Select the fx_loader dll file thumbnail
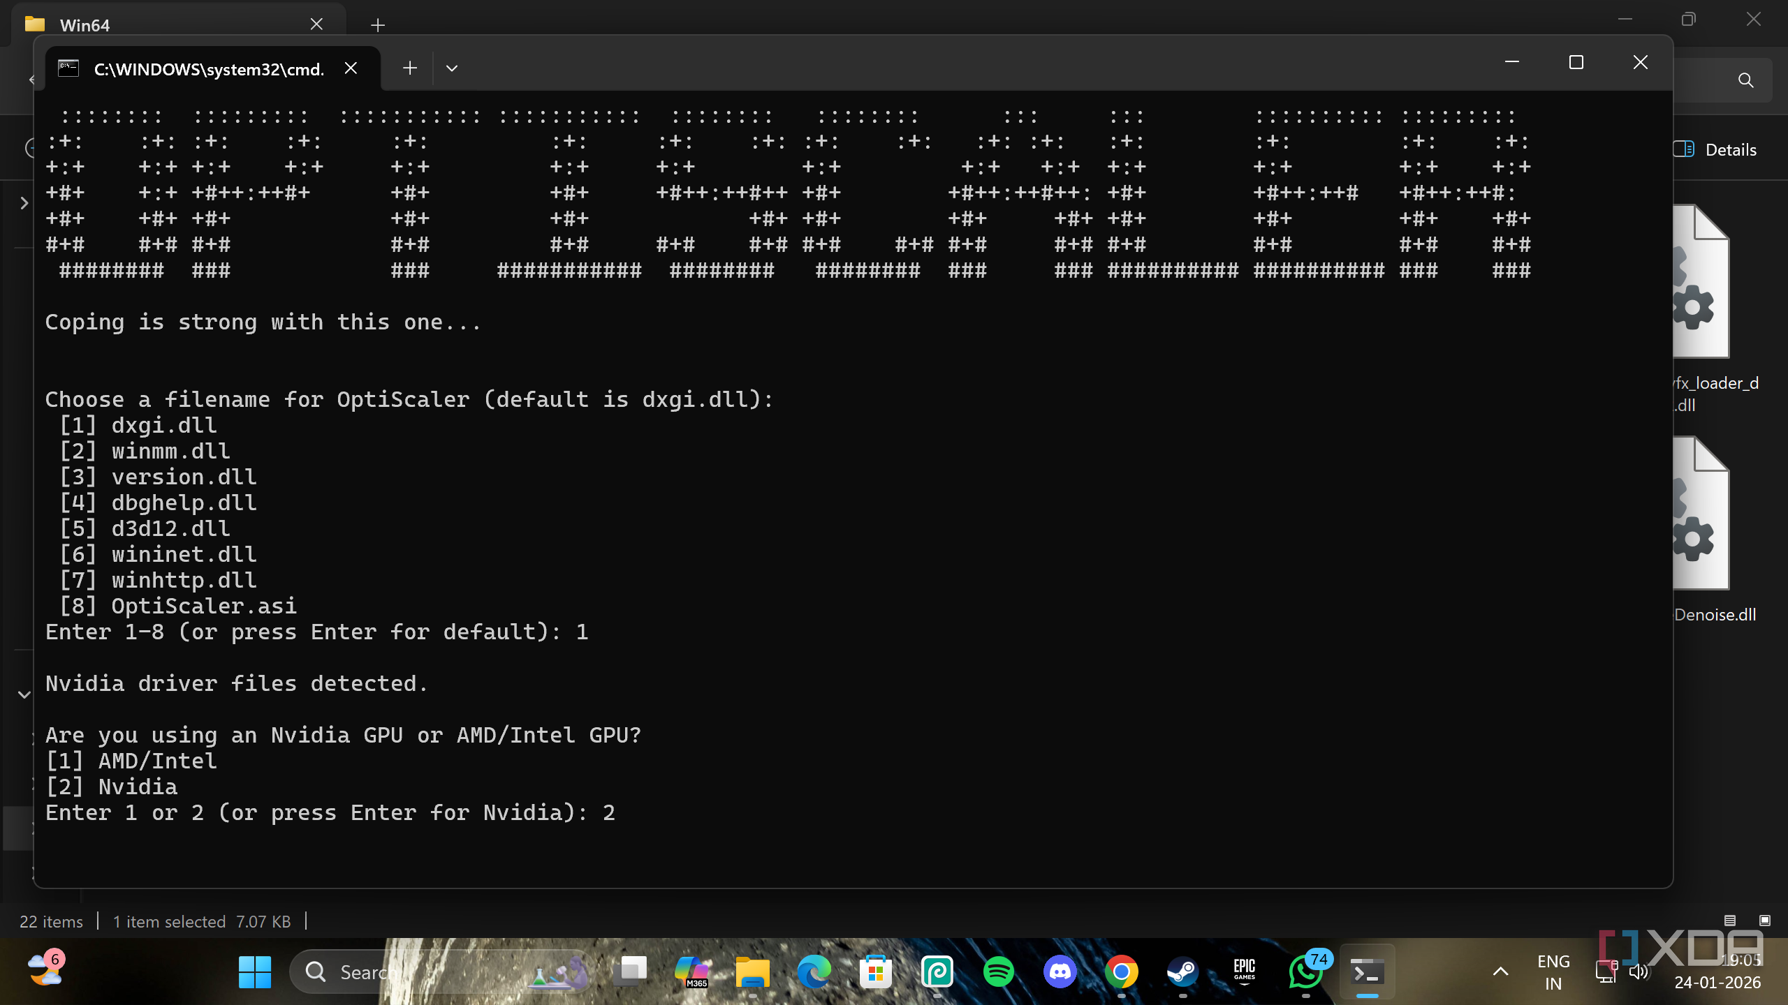The width and height of the screenshot is (1788, 1005). click(x=1701, y=281)
